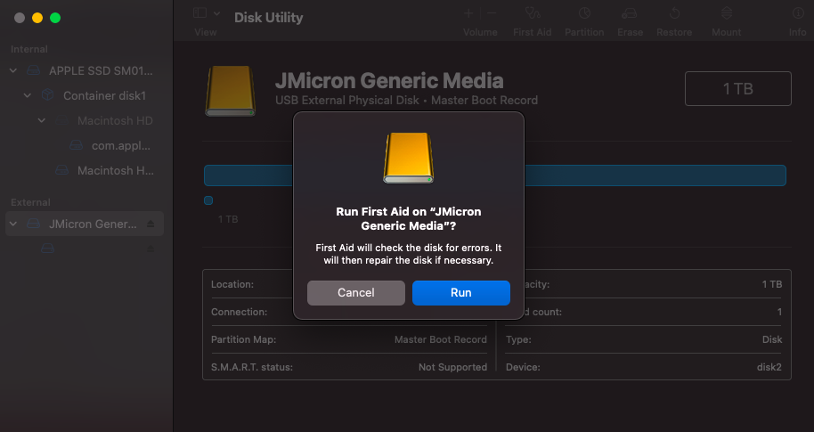Open the Info panel icon

(x=798, y=14)
